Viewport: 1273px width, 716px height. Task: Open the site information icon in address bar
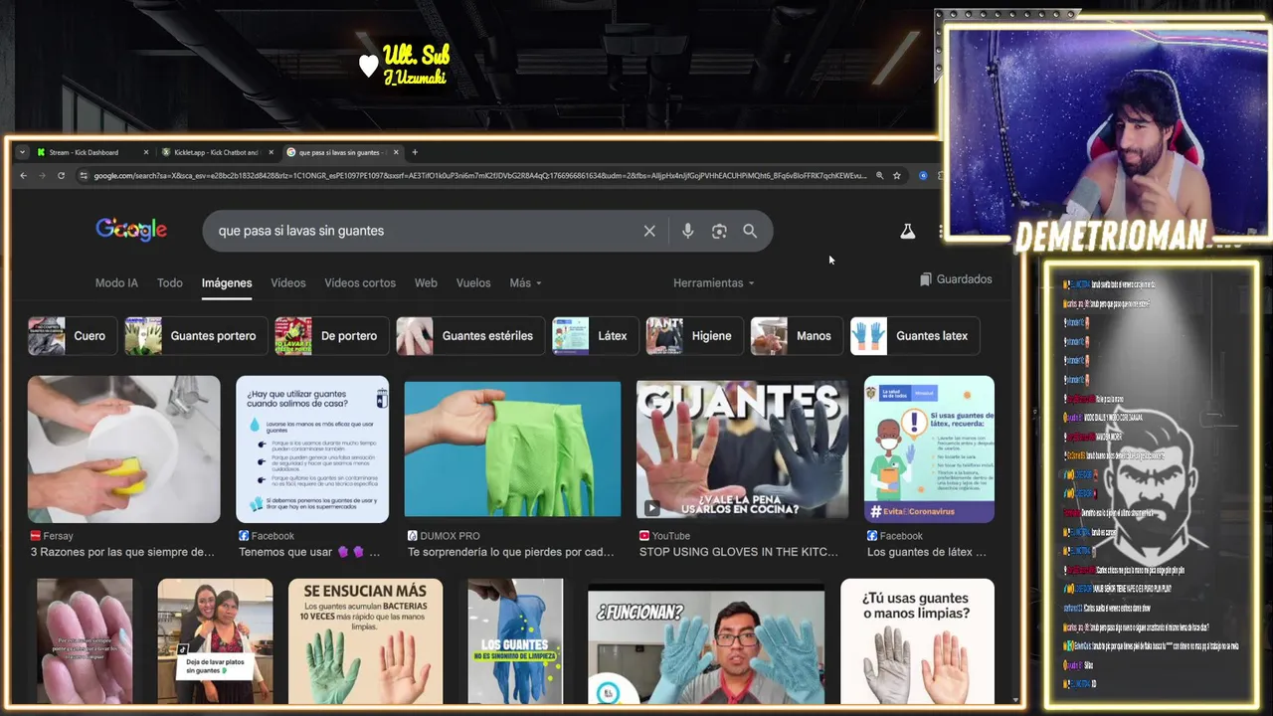tap(85, 176)
